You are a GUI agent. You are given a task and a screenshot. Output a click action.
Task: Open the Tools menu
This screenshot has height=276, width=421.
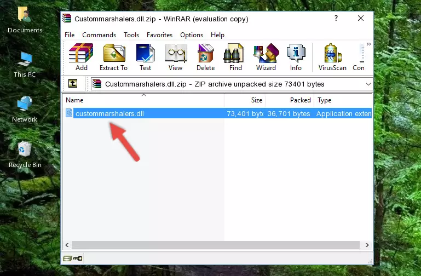131,35
